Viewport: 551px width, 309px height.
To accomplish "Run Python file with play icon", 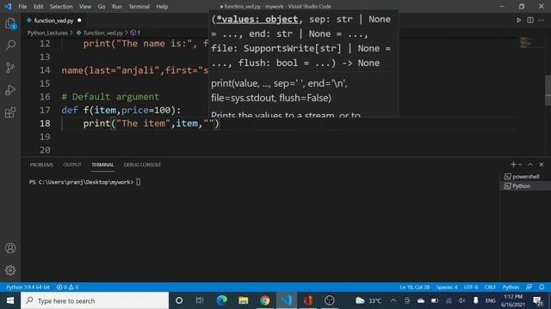I will click(518, 21).
